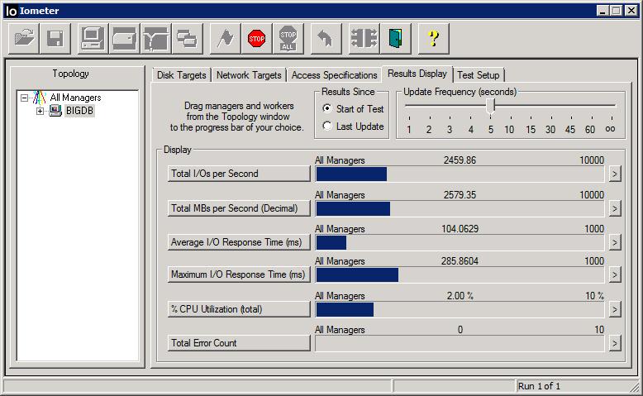This screenshot has width=643, height=396.
Task: Open options arrow for Total Error Count bar
Action: click(614, 343)
